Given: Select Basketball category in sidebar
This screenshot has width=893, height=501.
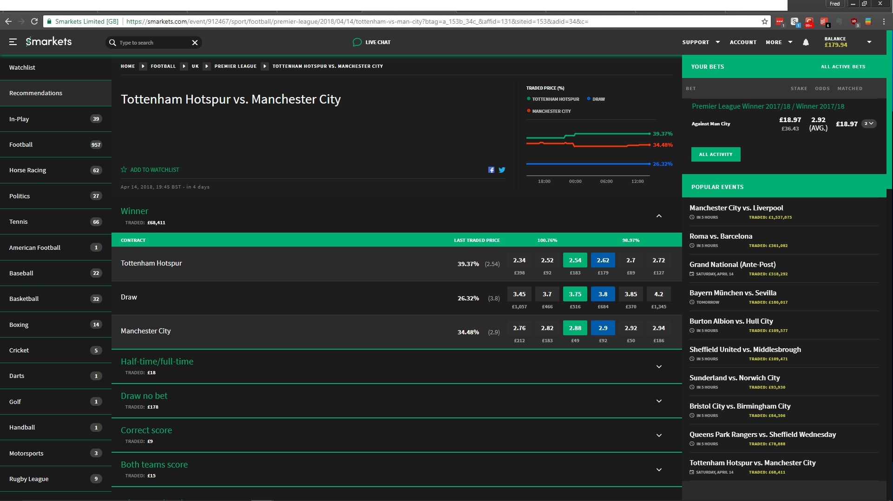Looking at the screenshot, I should pyautogui.click(x=56, y=299).
